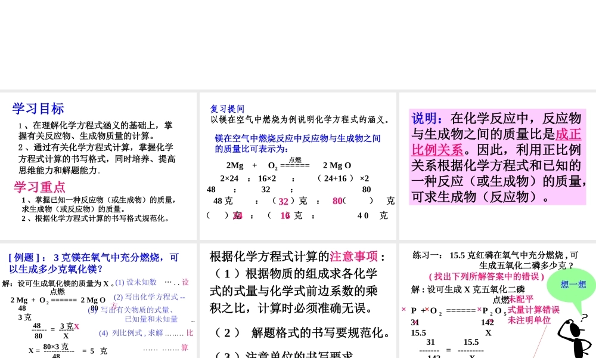
Task: Open the 注意事项 slide thumbnail
Action: [298, 301]
